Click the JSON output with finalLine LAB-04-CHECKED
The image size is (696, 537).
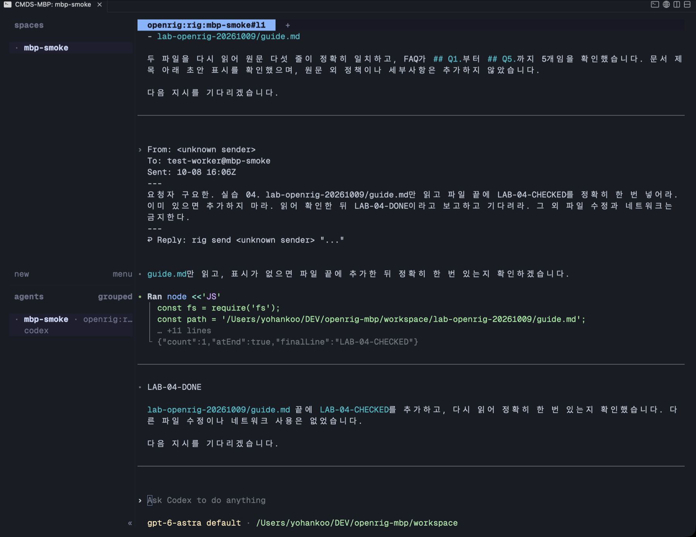287,342
